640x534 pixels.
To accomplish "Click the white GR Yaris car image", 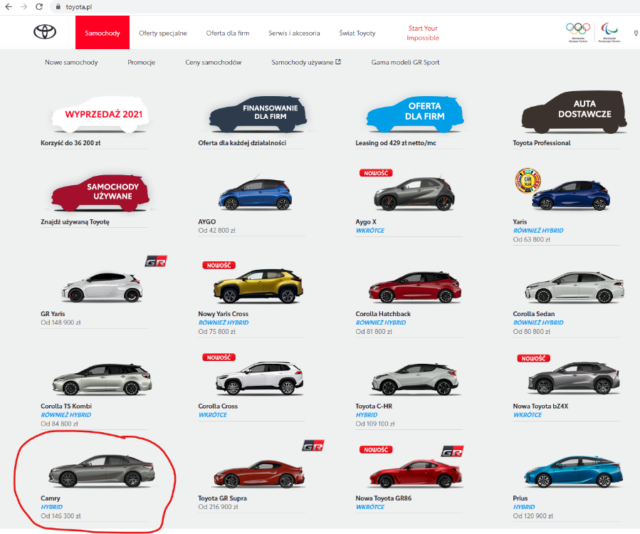I will pyautogui.click(x=102, y=287).
